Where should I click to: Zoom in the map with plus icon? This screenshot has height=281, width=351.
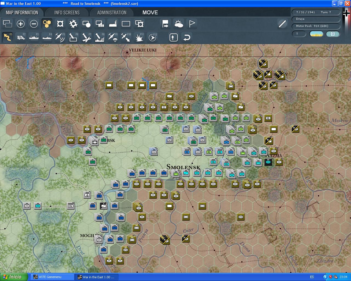coord(21,24)
